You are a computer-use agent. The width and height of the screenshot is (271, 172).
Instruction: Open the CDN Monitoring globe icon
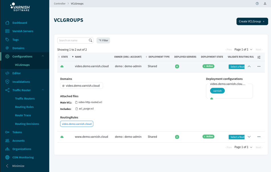pyautogui.click(x=7, y=157)
